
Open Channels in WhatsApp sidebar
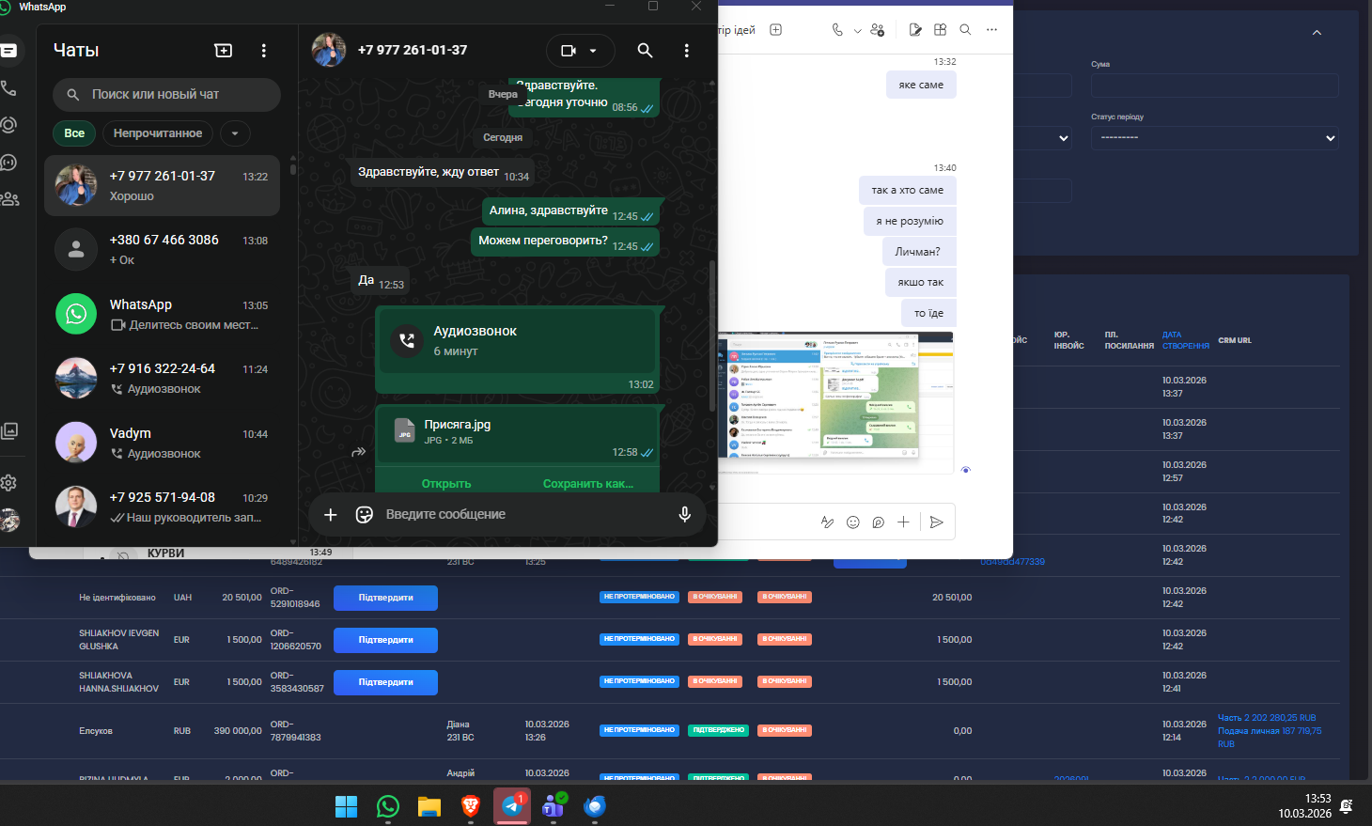9,163
